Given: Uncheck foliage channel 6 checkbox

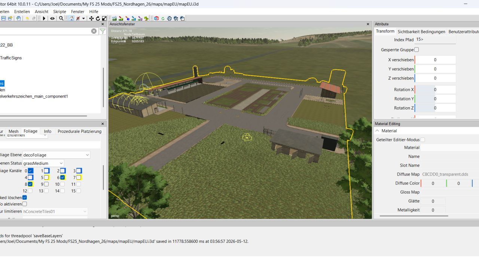Looking at the screenshot, I should pyautogui.click(x=63, y=177).
